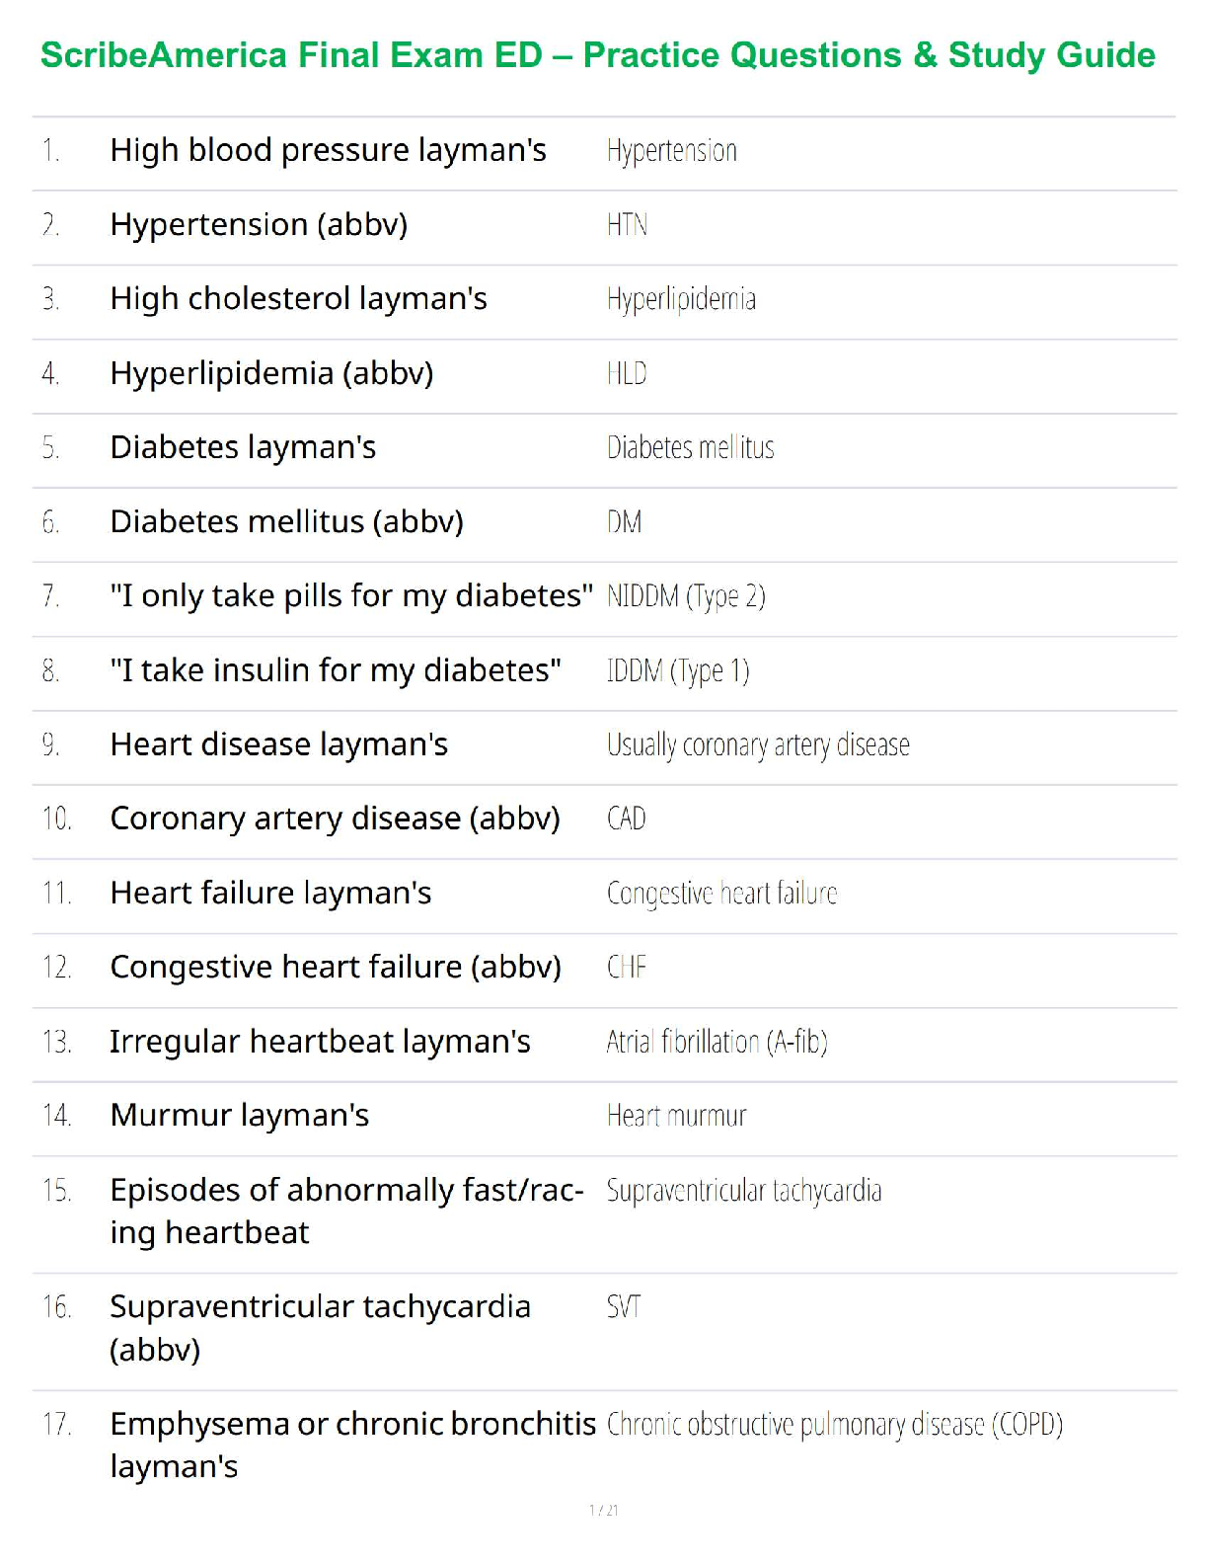Click 'Congestive heart failure' answer text
Viewport: 1208px width, 1564px height.
pos(721,893)
